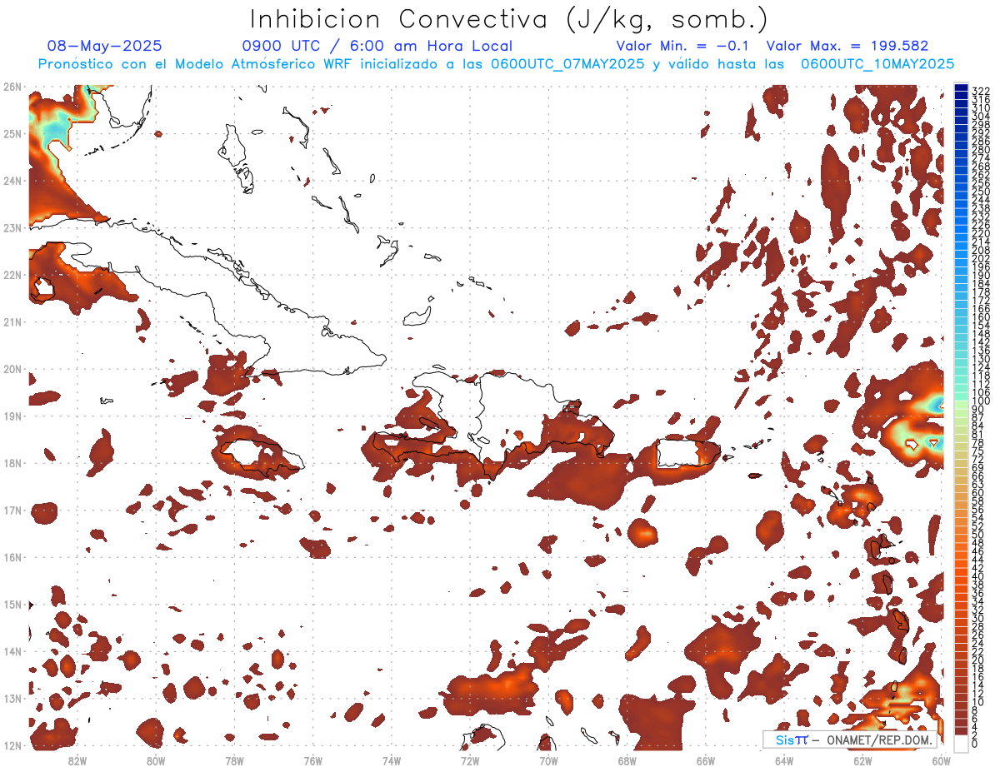
Task: Click the "100" value on the color scale
Action: 981,401
